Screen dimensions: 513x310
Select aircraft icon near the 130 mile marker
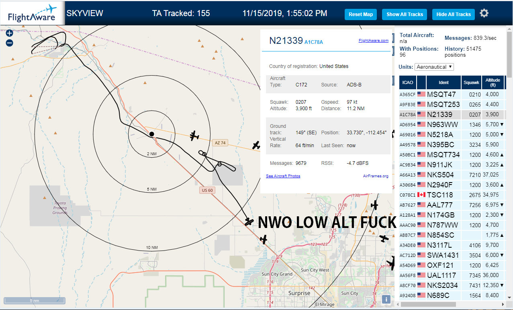click(x=374, y=205)
